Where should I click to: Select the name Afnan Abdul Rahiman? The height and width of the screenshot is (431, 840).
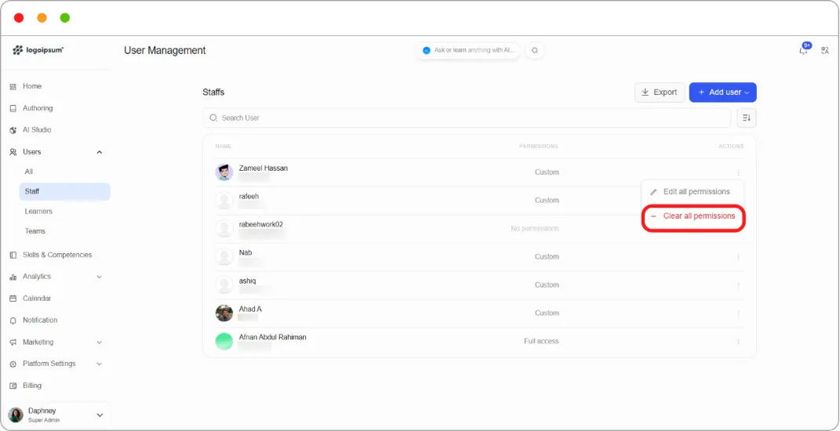(273, 337)
